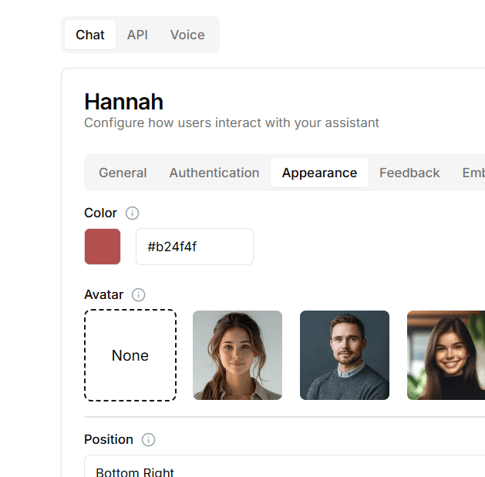The width and height of the screenshot is (485, 477).
Task: Click the 'Configure how users interact' description text
Action: point(231,123)
